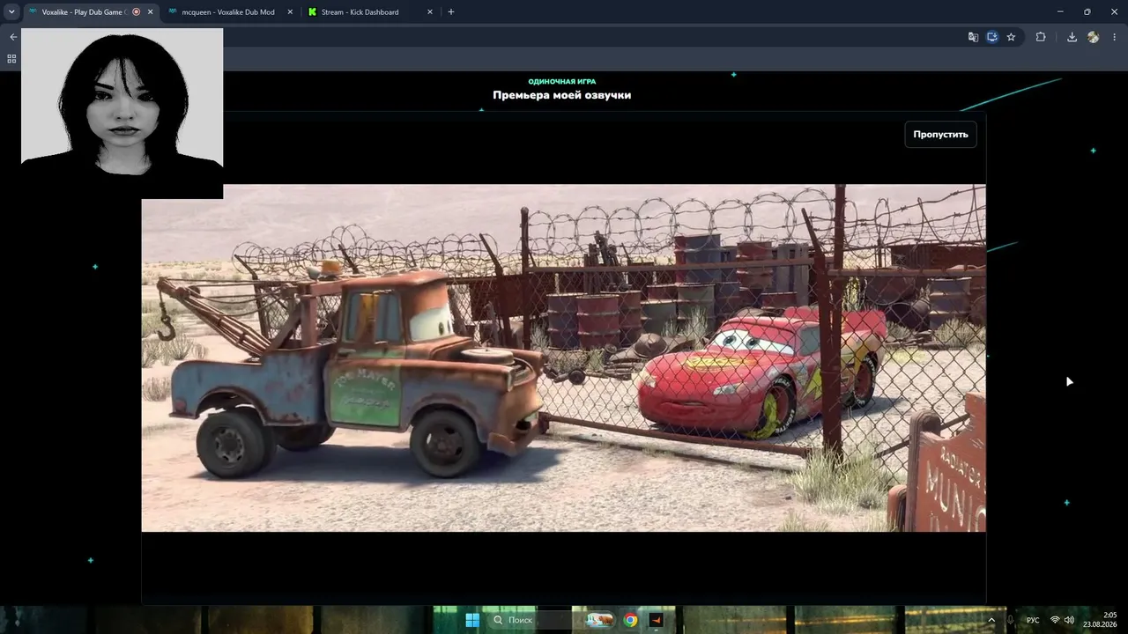This screenshot has width=1128, height=634.
Task: Click the Пропустить skip button
Action: [940, 135]
